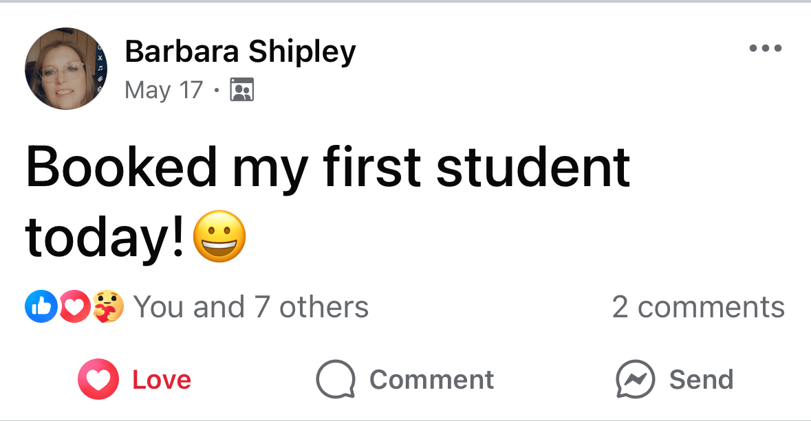Visit the Barbara Shipley name link
This screenshot has height=421, width=811.
(241, 52)
